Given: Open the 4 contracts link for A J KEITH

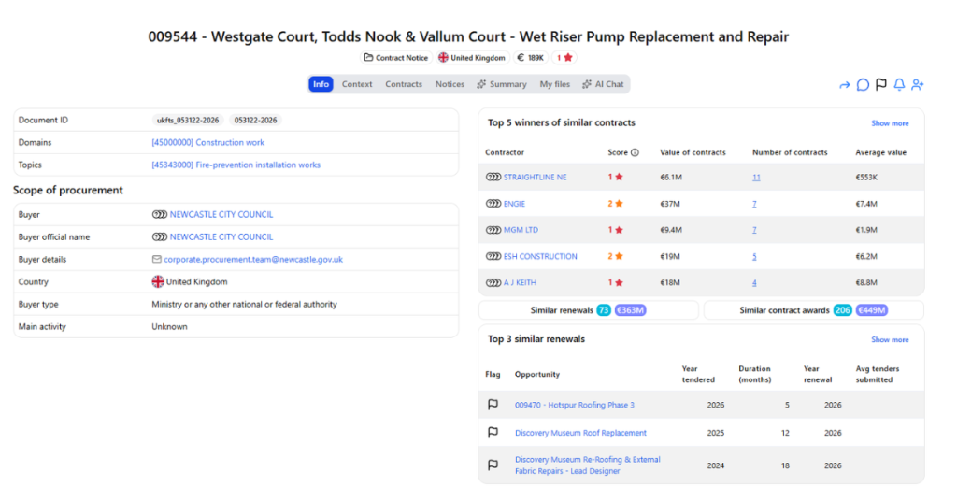Looking at the screenshot, I should (x=754, y=283).
